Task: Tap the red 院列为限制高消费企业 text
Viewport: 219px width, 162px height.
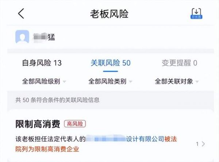Action: tap(47, 149)
